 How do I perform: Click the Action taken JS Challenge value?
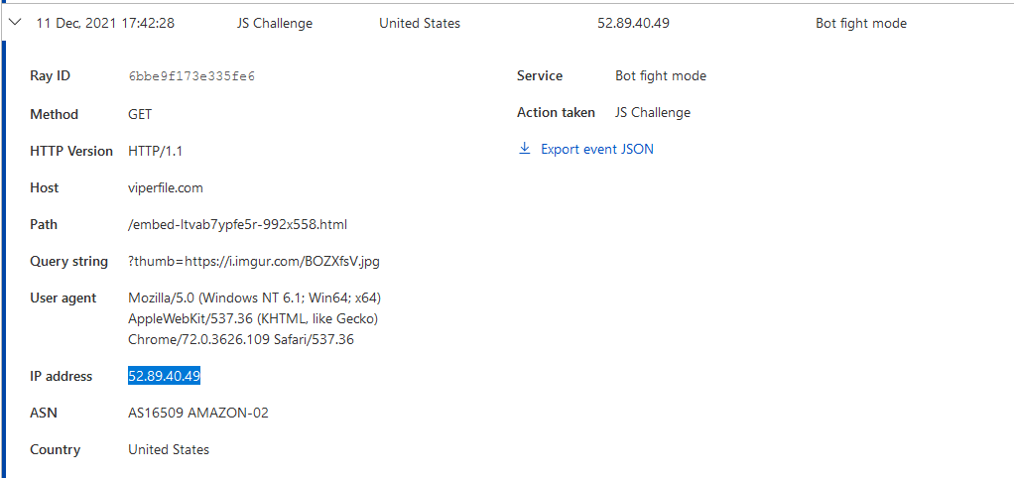pyautogui.click(x=653, y=113)
